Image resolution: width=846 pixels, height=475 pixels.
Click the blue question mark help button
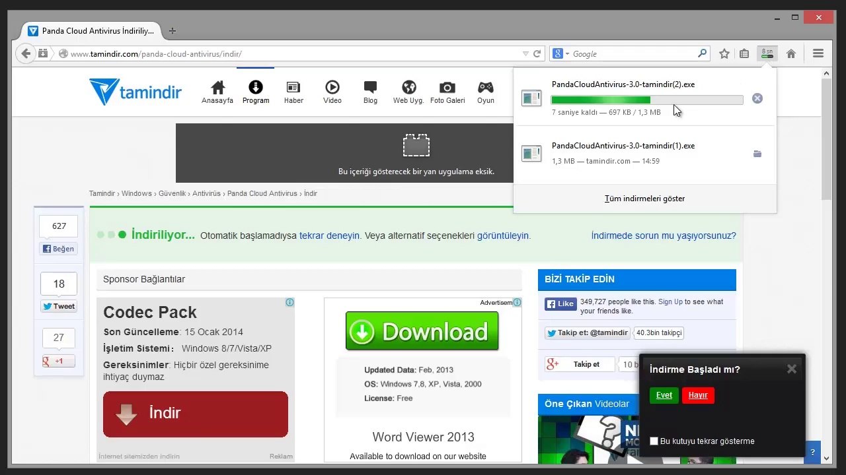tap(812, 452)
